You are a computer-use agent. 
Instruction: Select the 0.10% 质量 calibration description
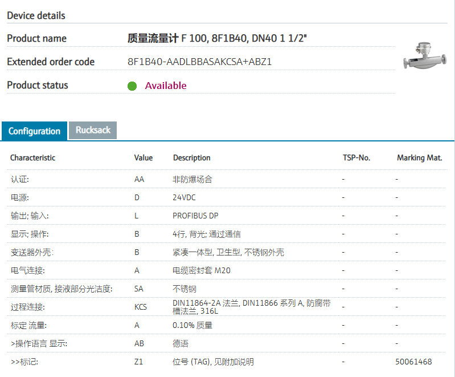click(192, 325)
